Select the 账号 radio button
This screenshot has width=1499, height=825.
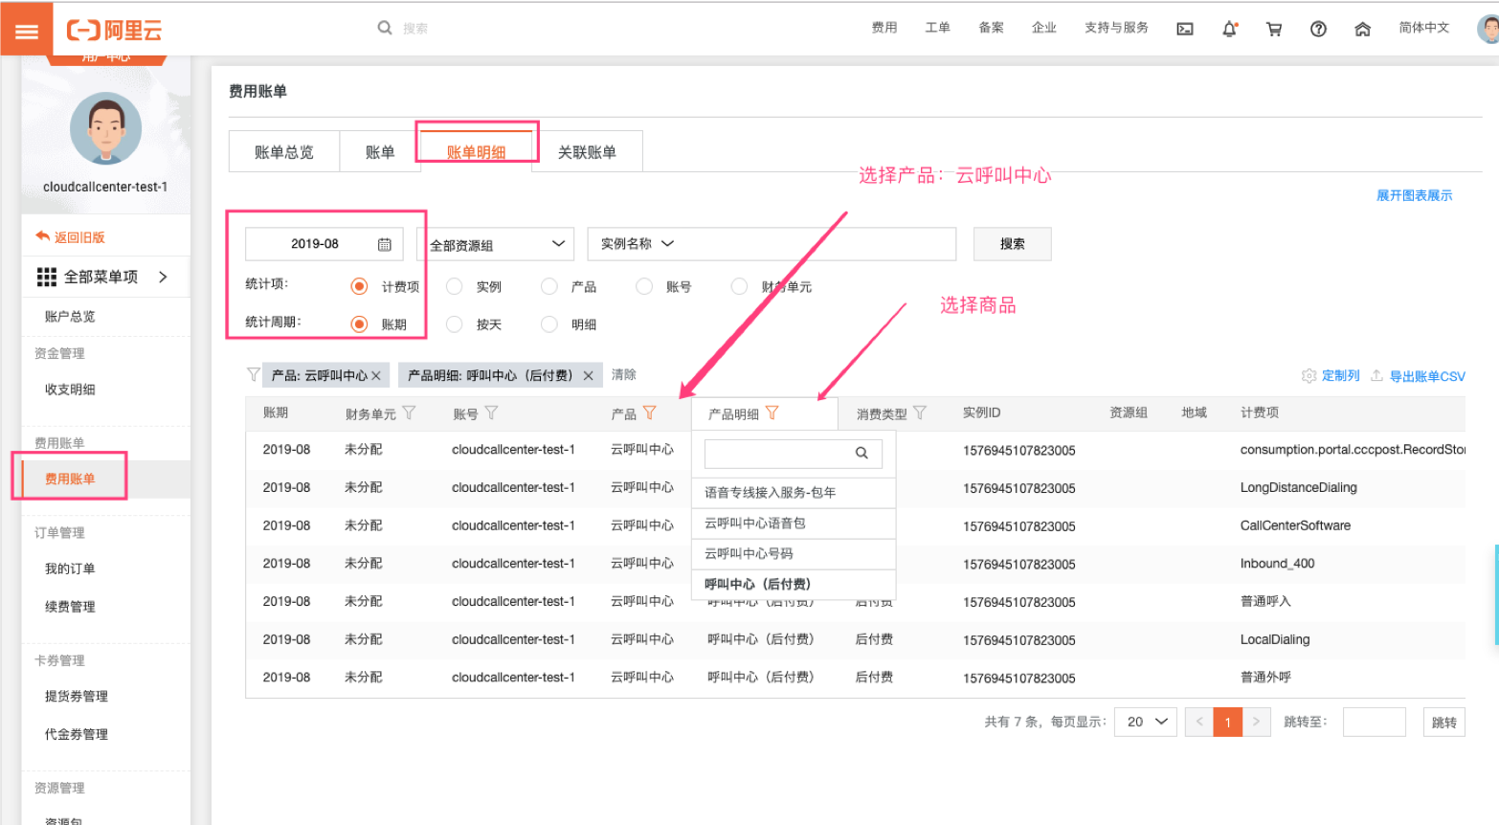coord(644,286)
